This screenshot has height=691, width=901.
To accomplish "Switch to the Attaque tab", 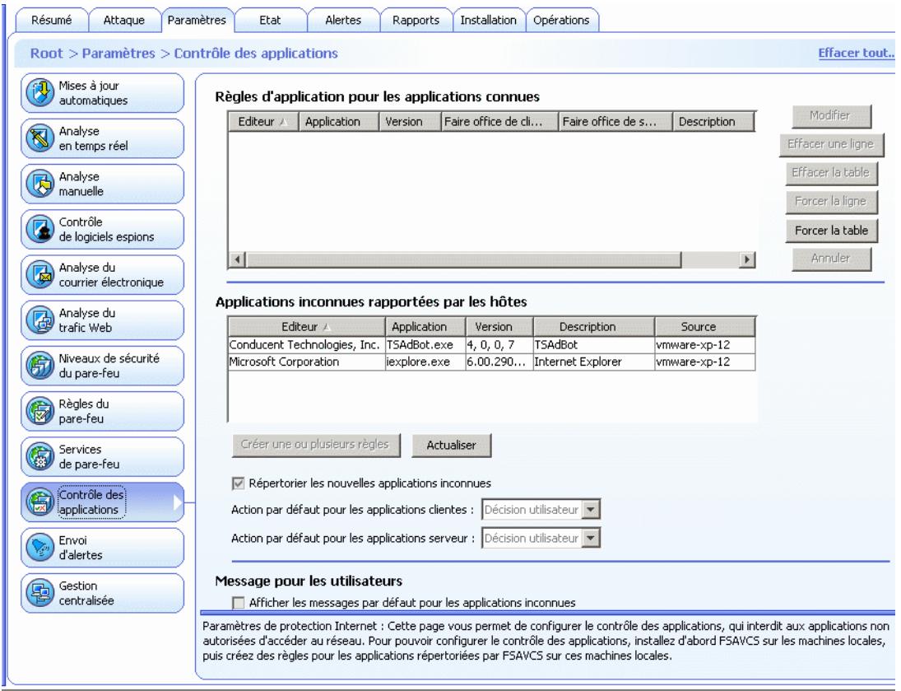I will 124,20.
